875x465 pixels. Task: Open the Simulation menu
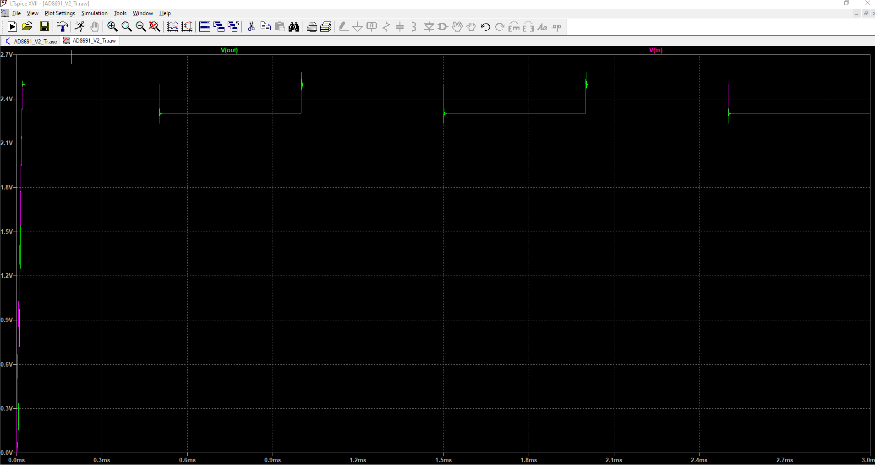tap(94, 13)
